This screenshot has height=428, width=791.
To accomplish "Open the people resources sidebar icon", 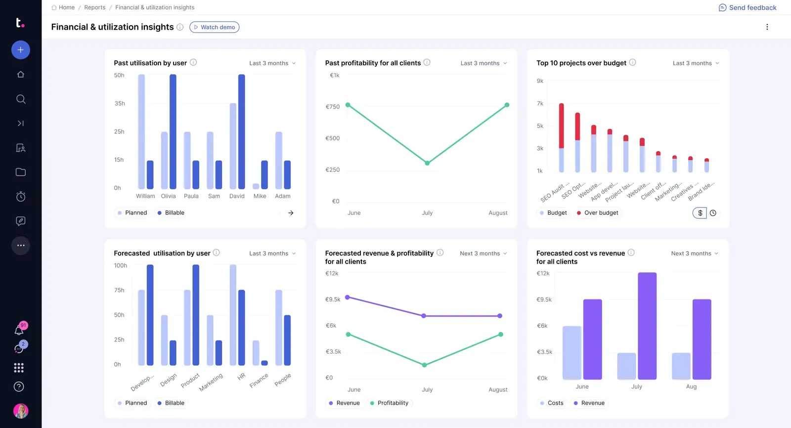I will [20, 148].
